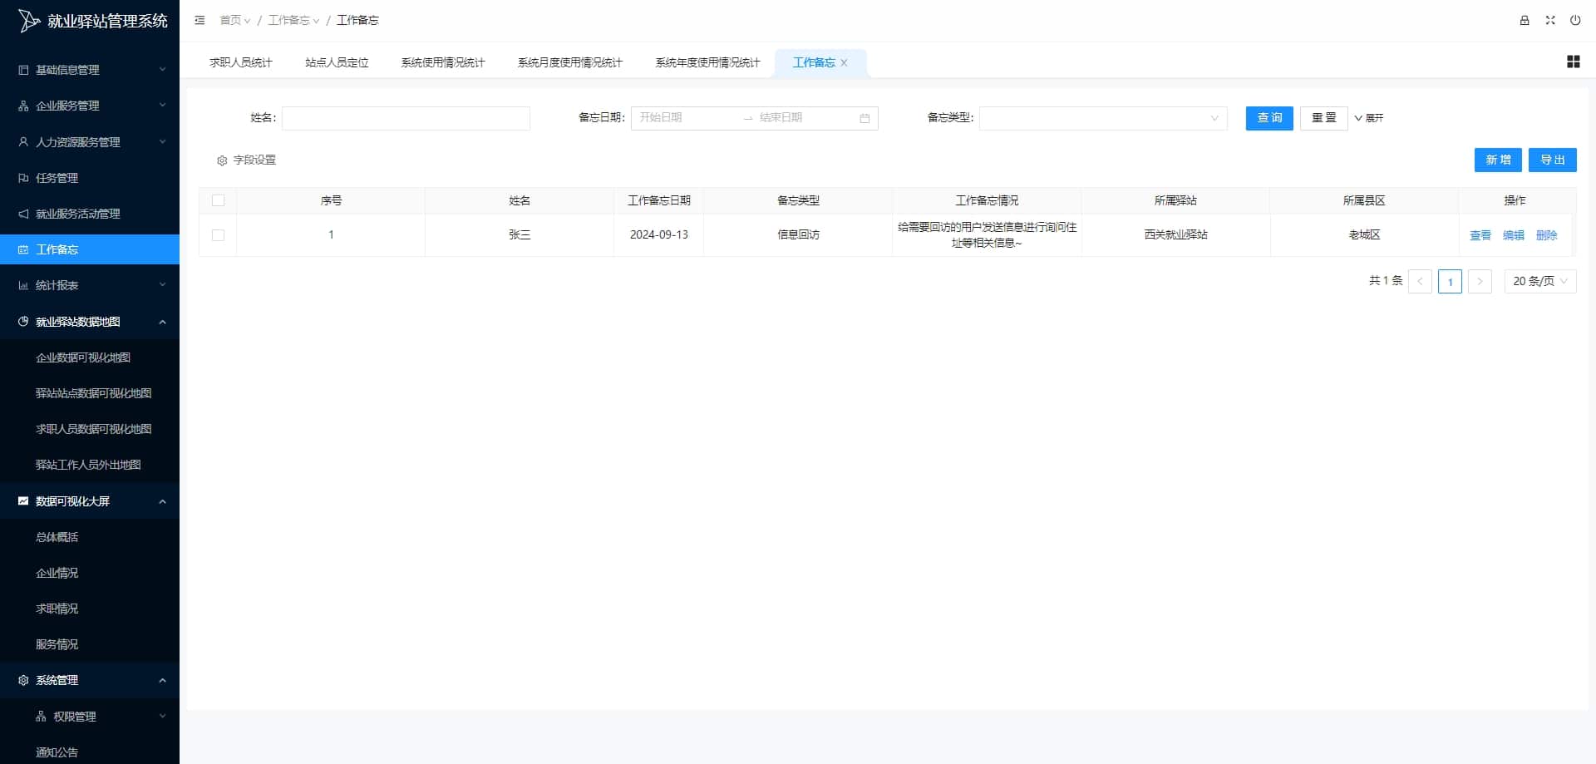Screen dimensions: 1596x764
Task: Click the 2024-09-13 date cell
Action: pos(659,234)
